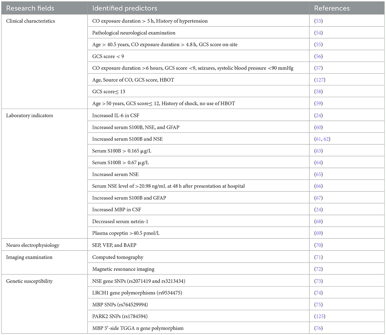
Task: Open reference link 127
Action: tap(320, 80)
